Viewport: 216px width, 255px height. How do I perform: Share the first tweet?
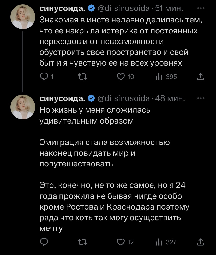200,77
